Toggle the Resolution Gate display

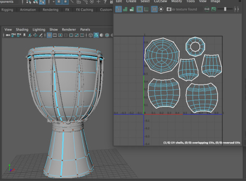click(x=60, y=35)
